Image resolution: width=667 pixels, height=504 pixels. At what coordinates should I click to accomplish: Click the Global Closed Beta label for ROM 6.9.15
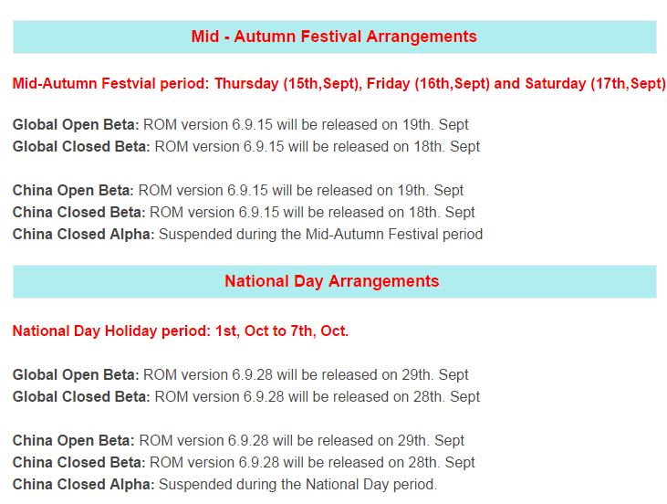point(80,147)
